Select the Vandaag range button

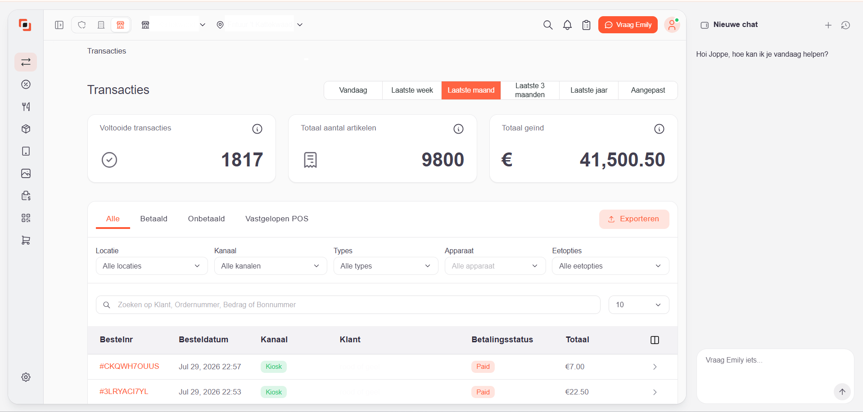(x=353, y=90)
